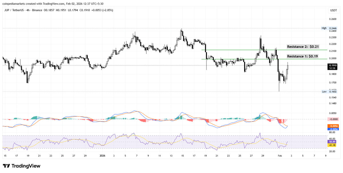The image size is (343, 173).
Task: Click the 0.2200 price axis label
Action: pos(333,44)
